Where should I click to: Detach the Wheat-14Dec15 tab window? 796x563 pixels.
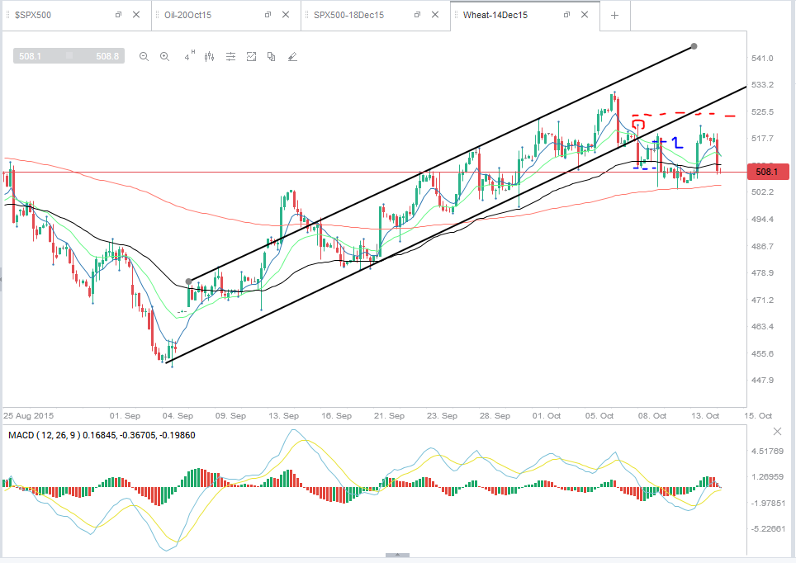[x=566, y=15]
